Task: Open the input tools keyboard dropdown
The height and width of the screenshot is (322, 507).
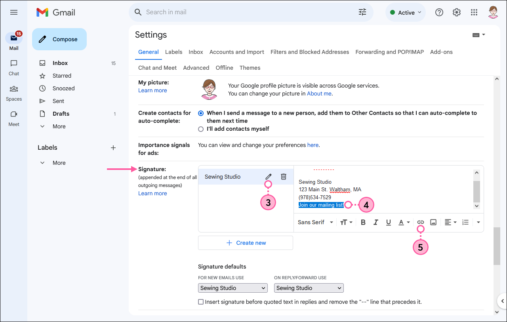Action: 479,35
